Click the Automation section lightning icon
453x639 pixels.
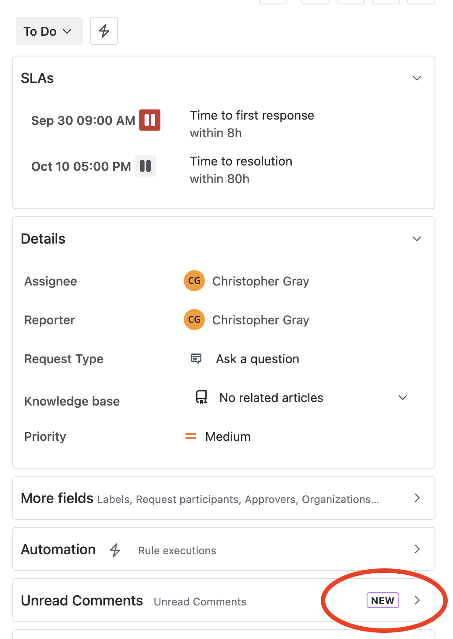(x=115, y=550)
